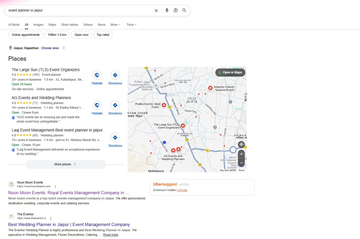Expand the Tools dropdown
360x239 pixels.
(x=131, y=25)
